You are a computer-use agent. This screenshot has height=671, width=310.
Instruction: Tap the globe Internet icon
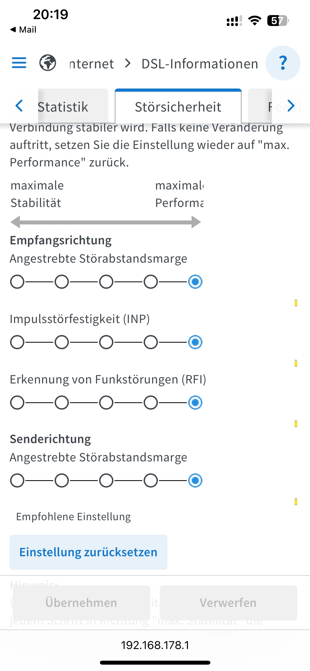pyautogui.click(x=48, y=63)
